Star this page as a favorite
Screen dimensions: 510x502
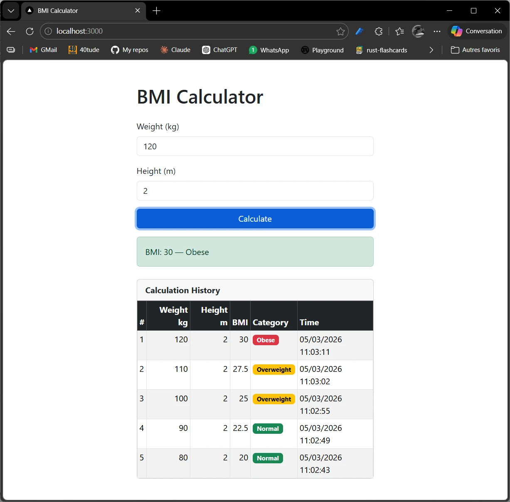[340, 31]
